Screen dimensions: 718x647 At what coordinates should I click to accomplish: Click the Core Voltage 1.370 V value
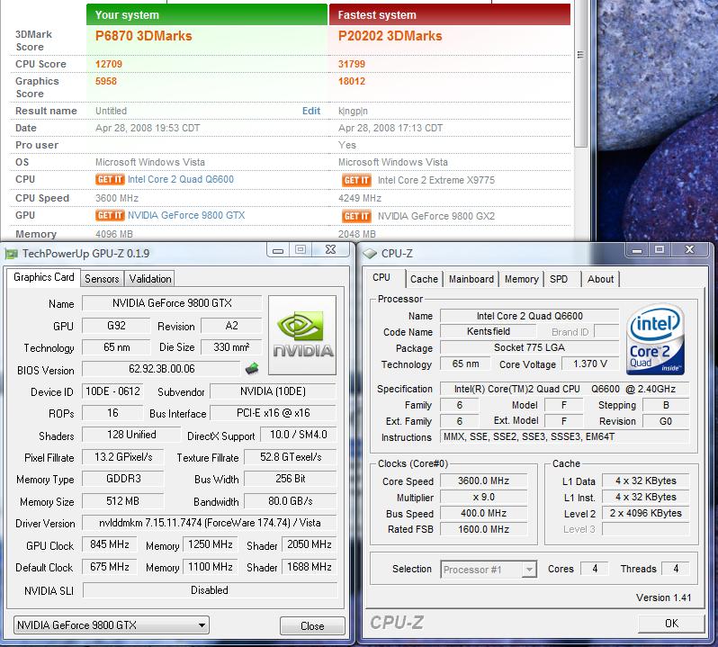coord(590,364)
